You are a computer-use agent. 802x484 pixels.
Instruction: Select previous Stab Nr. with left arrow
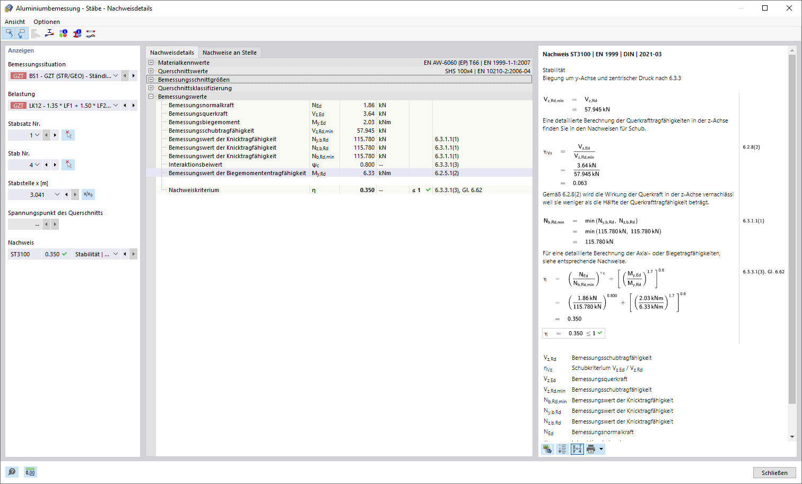(46, 165)
